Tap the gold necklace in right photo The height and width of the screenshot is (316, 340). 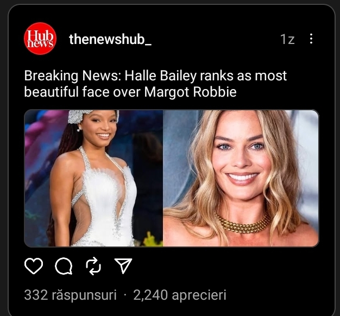243,224
